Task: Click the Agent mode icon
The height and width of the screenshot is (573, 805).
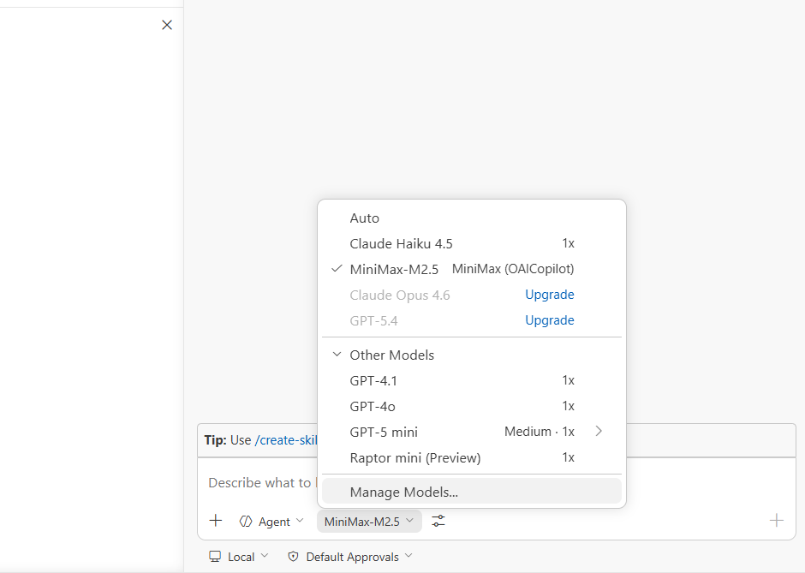Action: point(246,521)
